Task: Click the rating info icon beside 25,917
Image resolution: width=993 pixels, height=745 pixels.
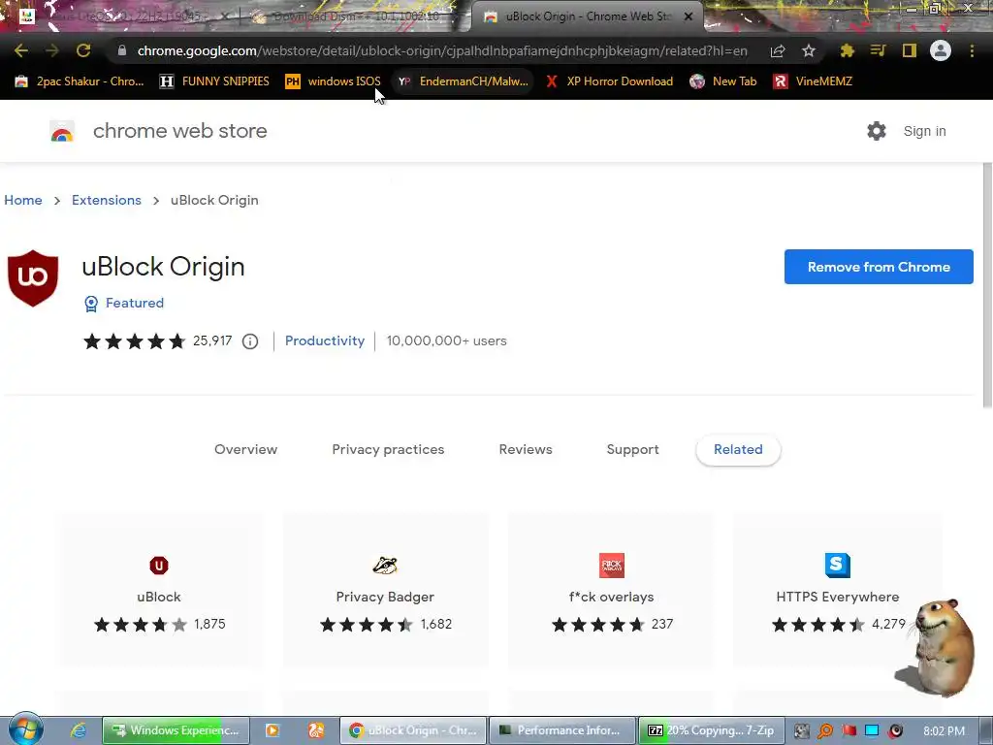Action: [x=250, y=341]
